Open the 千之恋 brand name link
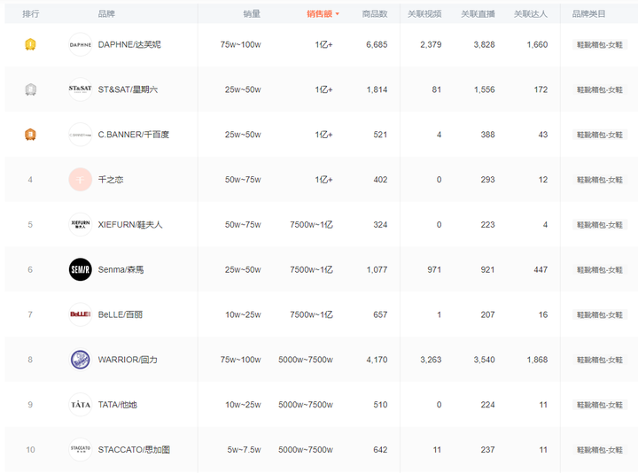 [x=111, y=179]
